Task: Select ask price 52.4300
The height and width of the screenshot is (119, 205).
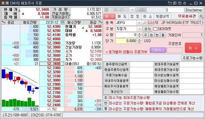Action: (52, 26)
